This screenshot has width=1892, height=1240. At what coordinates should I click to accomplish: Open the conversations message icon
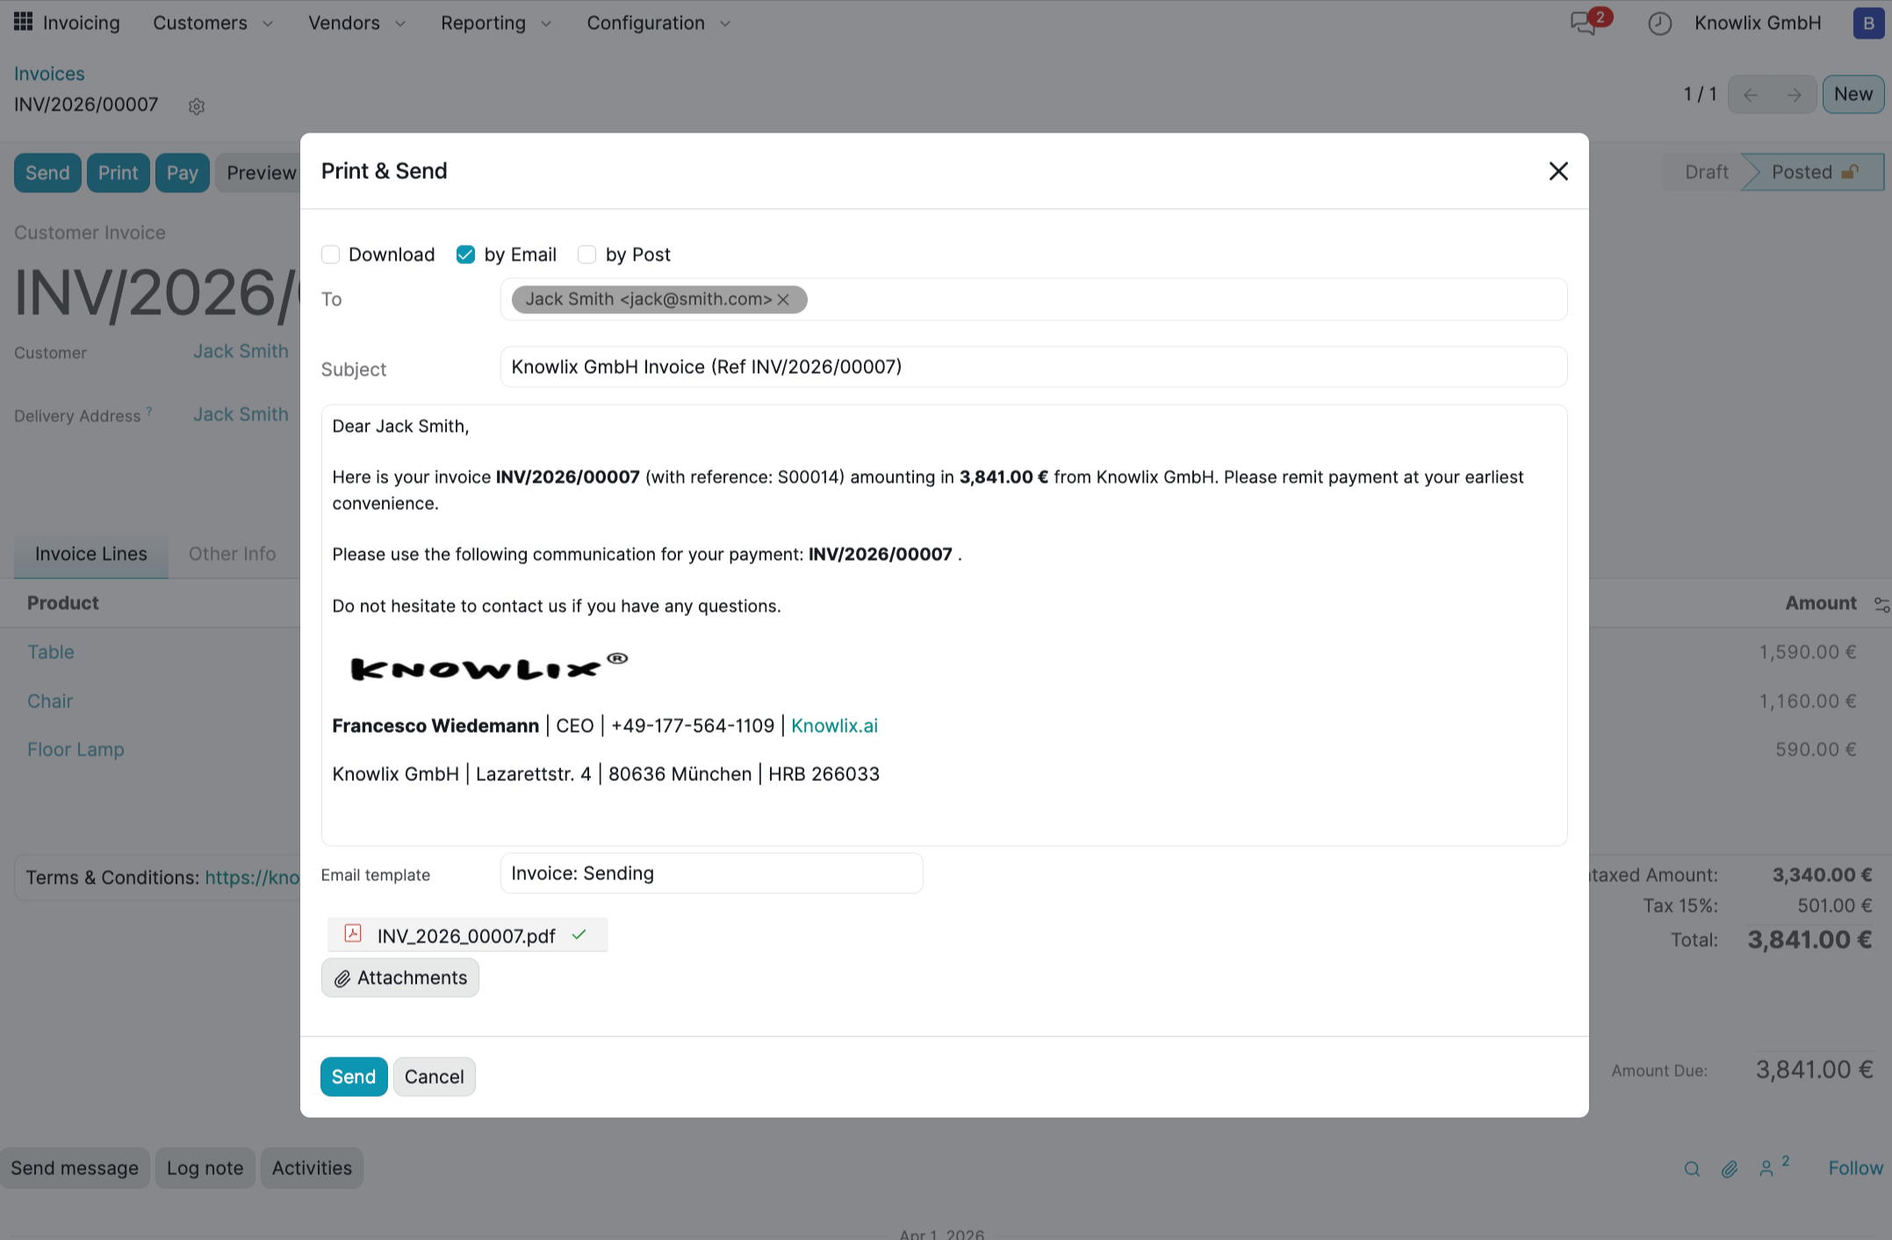pyautogui.click(x=1583, y=23)
